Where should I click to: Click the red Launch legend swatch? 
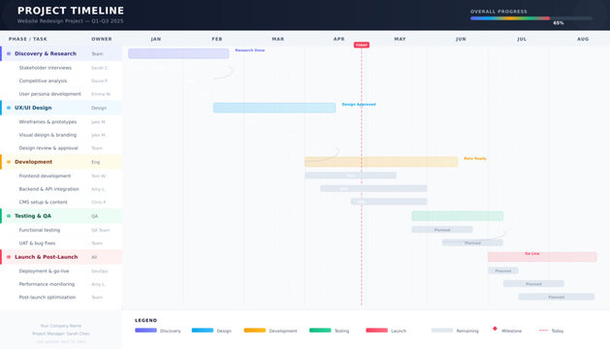[x=377, y=331]
